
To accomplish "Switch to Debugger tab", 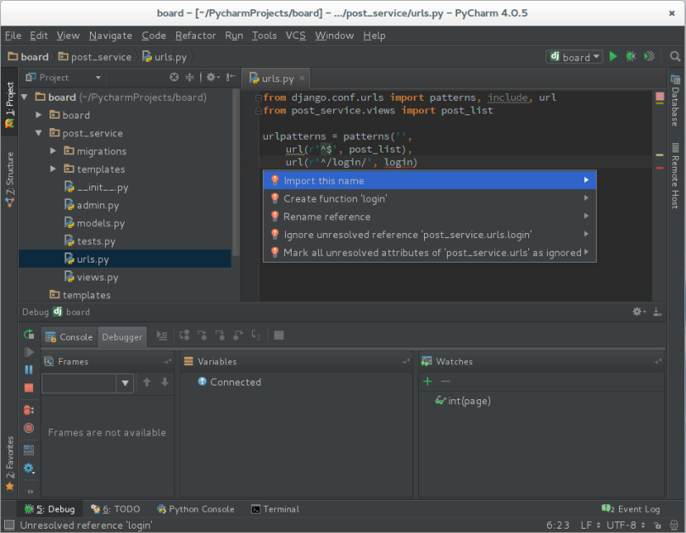I will 122,336.
